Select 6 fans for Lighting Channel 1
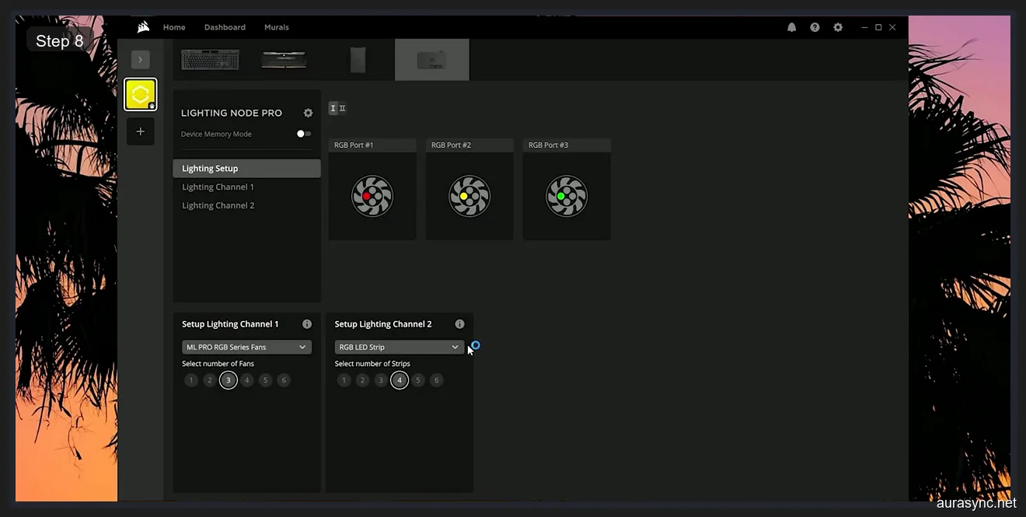This screenshot has height=517, width=1026. pos(284,380)
